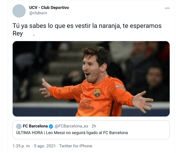
Task: Click the Barcelona crest on the orange jersey
Action: pos(97,93)
